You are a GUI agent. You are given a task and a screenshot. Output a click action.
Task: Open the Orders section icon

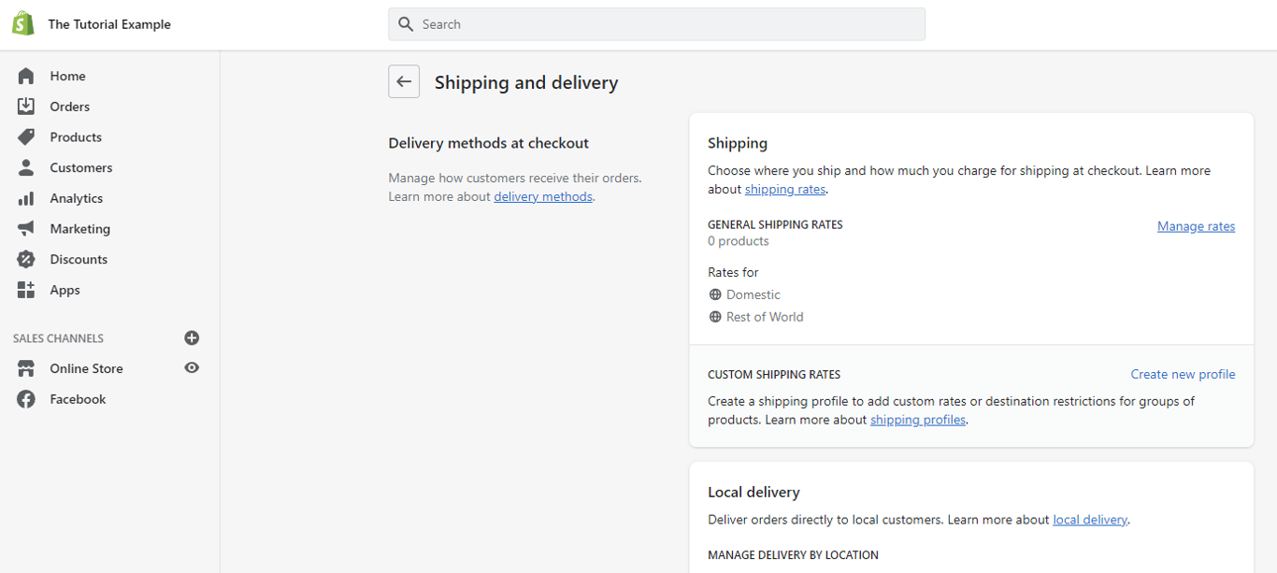(26, 106)
